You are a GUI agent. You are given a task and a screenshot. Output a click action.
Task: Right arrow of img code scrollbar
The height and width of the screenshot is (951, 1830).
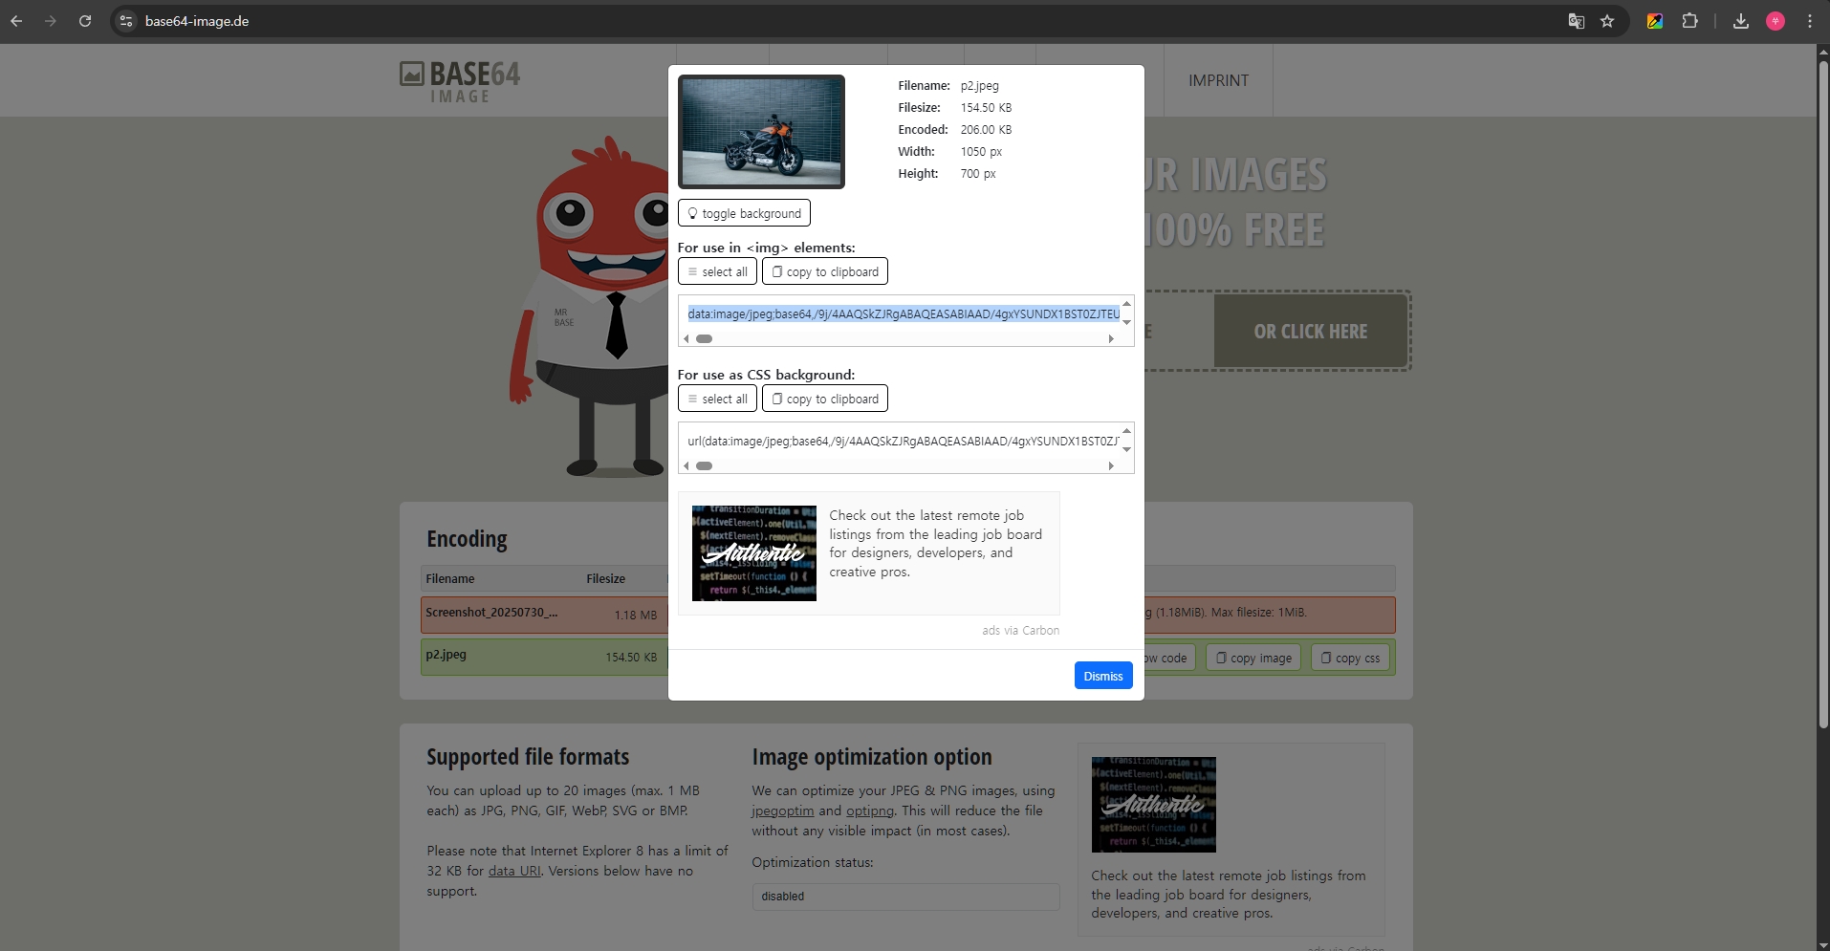(x=1111, y=338)
